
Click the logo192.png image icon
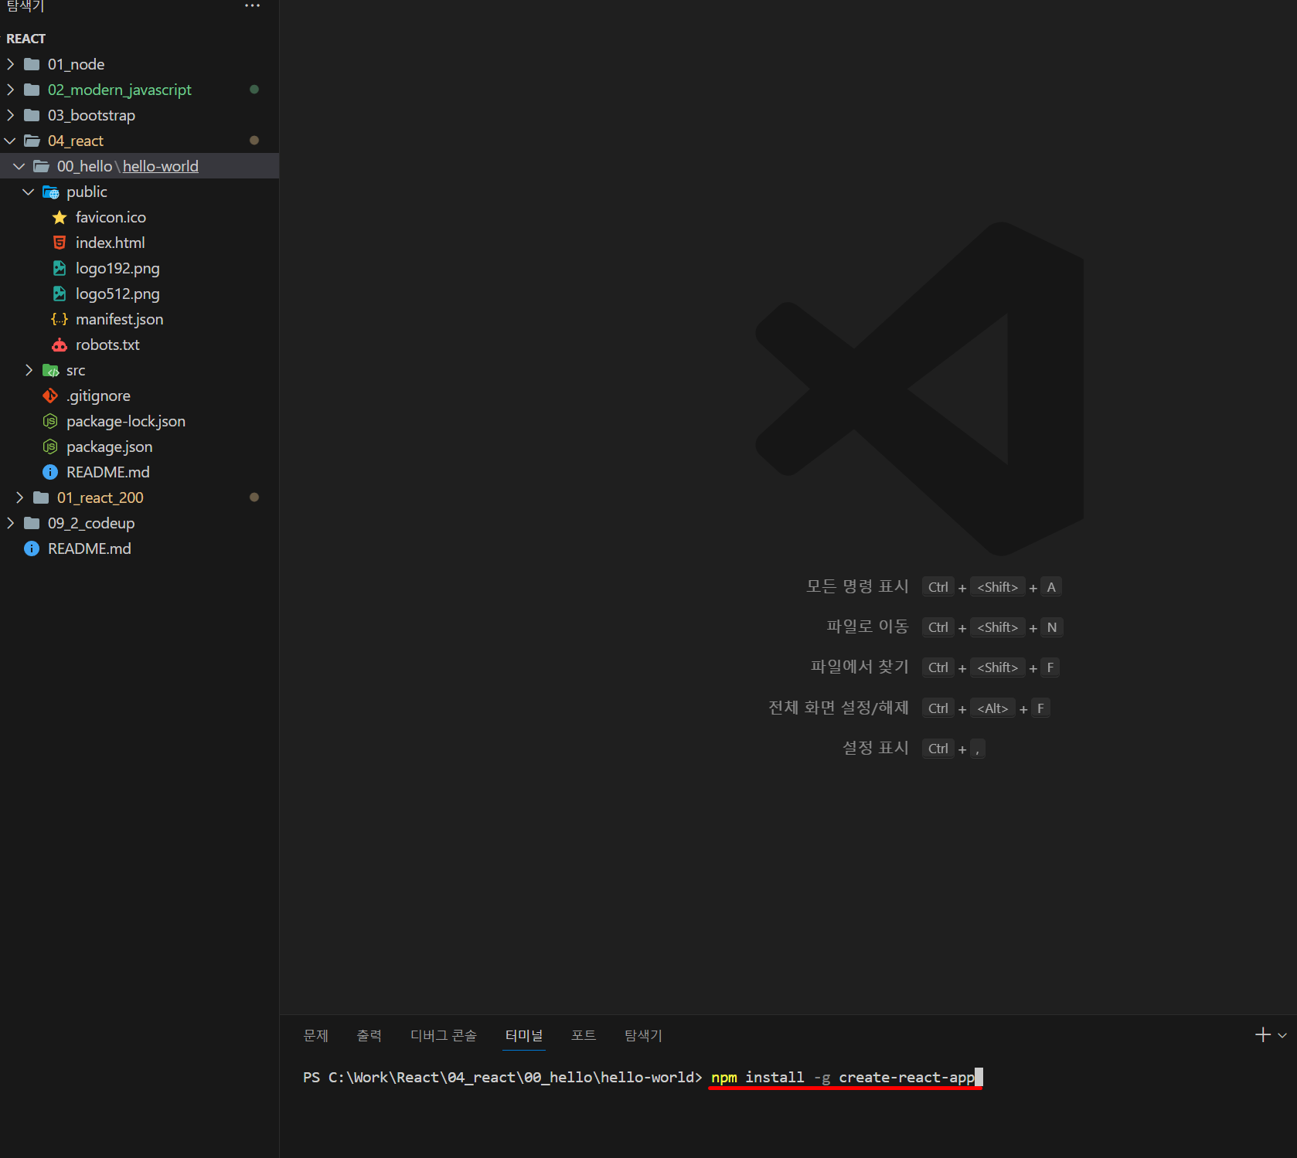[x=60, y=268]
